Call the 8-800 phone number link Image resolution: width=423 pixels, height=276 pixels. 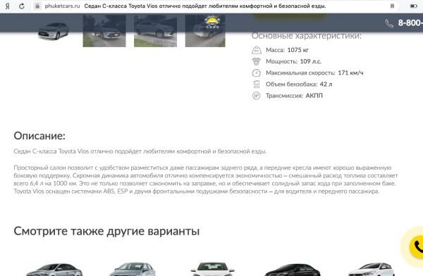pyautogui.click(x=410, y=23)
